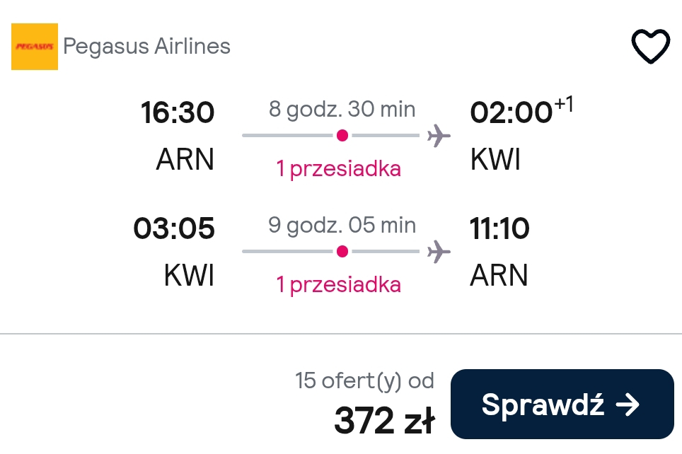Click the 11:10 return arrival time

499,228
